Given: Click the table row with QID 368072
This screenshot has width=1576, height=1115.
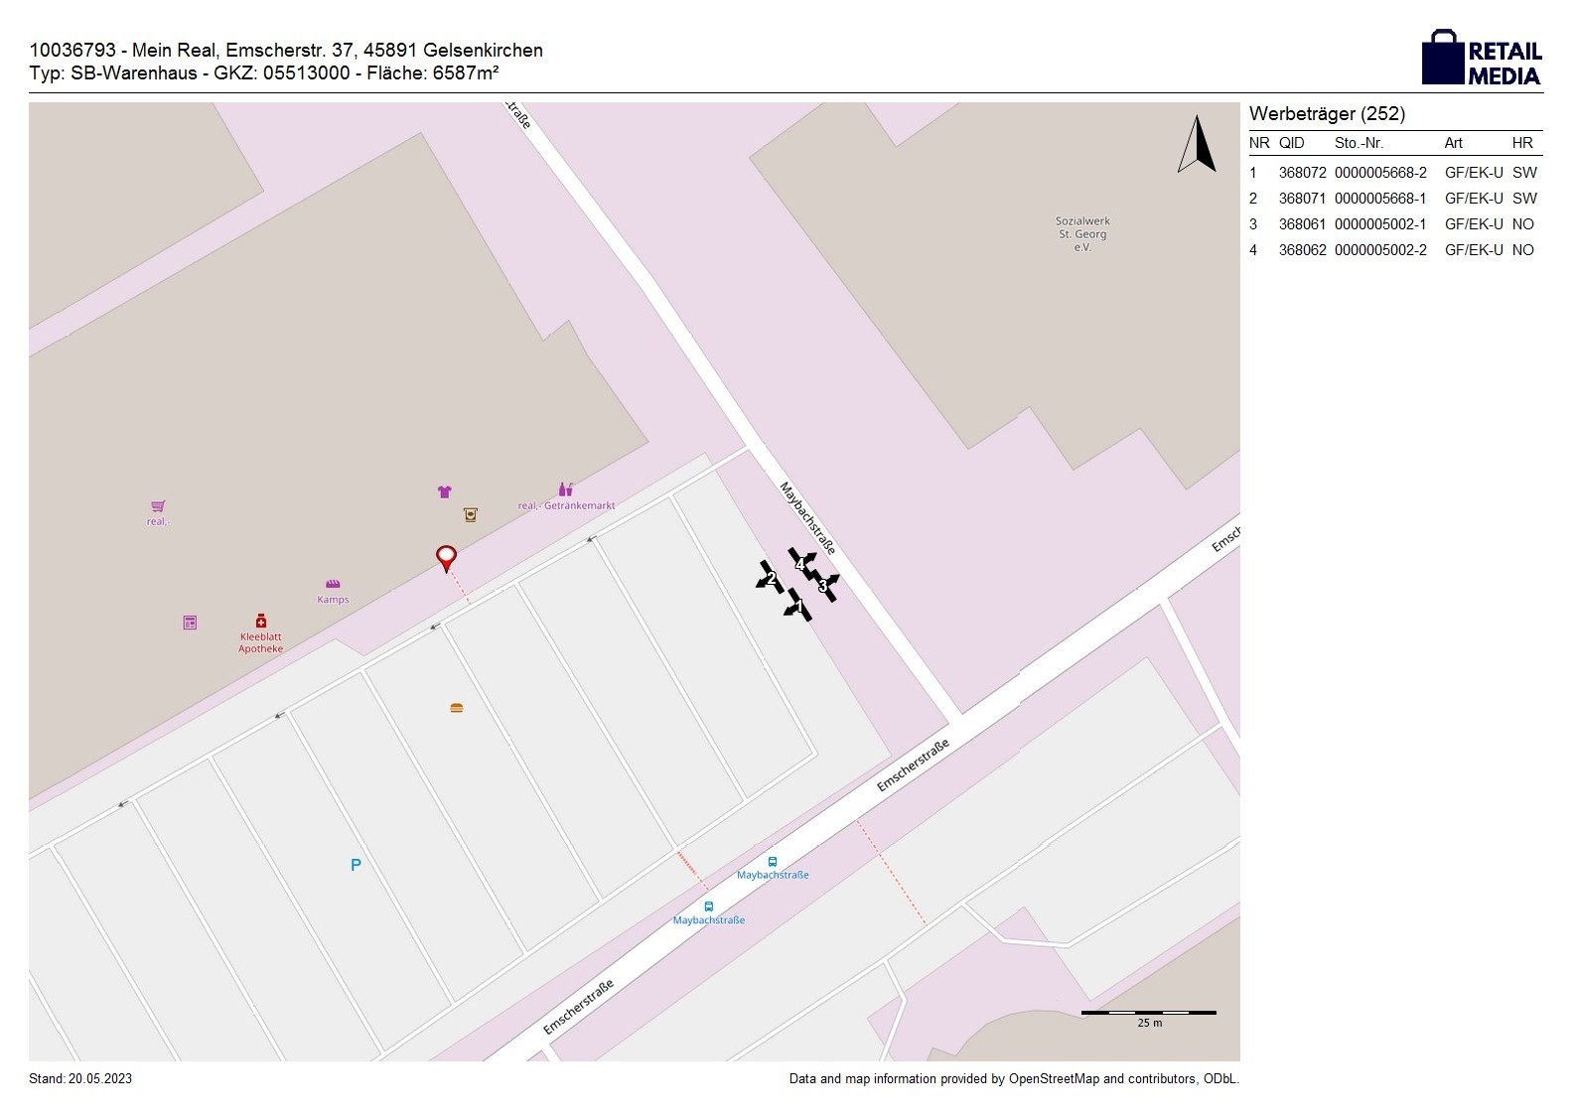Looking at the screenshot, I should [x=1394, y=173].
